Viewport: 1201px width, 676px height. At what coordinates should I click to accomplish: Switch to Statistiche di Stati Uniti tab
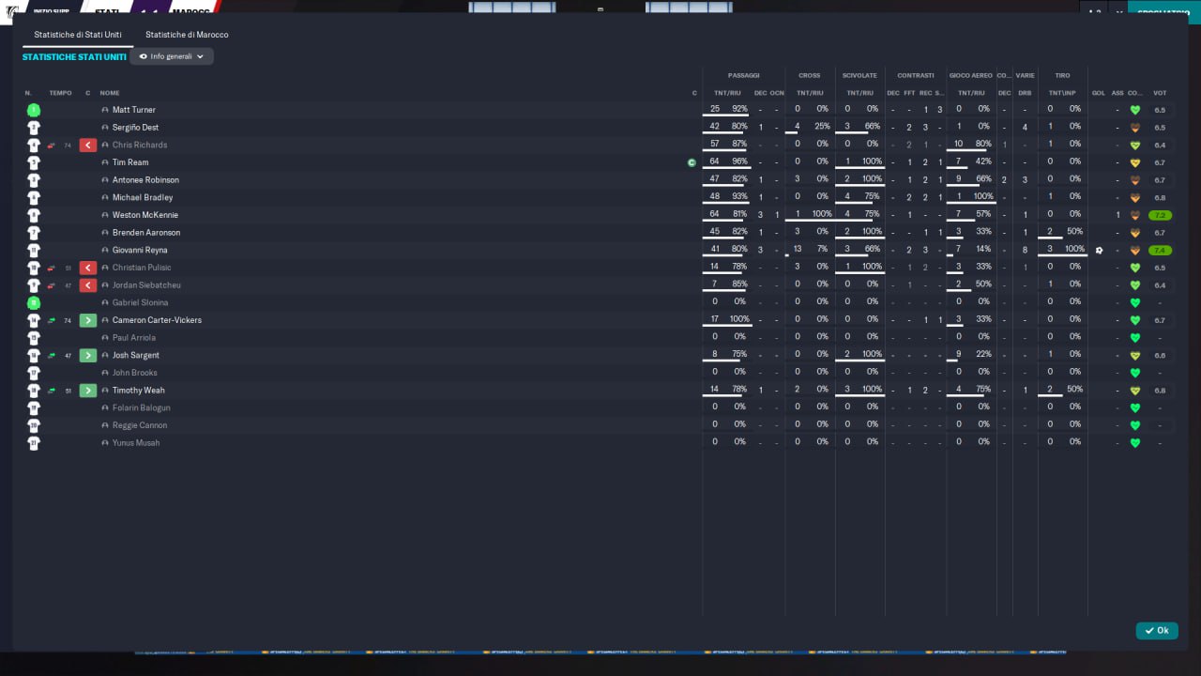(78, 35)
